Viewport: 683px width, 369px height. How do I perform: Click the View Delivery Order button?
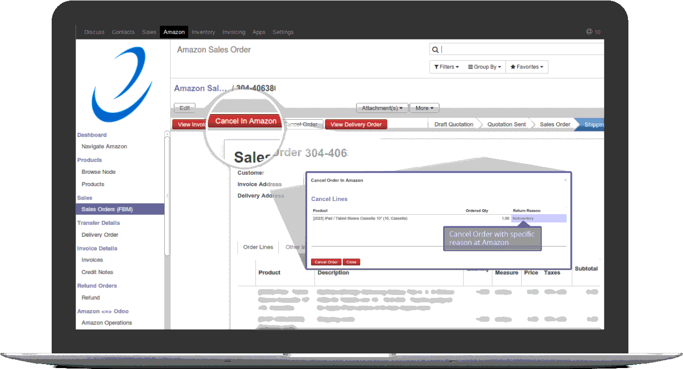coord(356,124)
